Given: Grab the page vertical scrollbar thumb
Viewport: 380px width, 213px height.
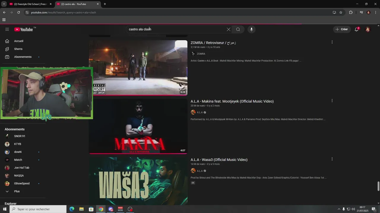Looking at the screenshot, I should point(378,186).
